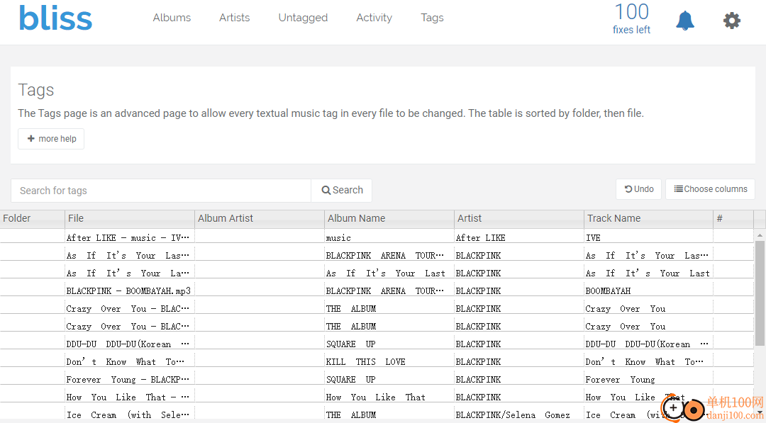Click the Album Artist cell in the After LIKE row
The image size is (766, 423).
(260, 237)
